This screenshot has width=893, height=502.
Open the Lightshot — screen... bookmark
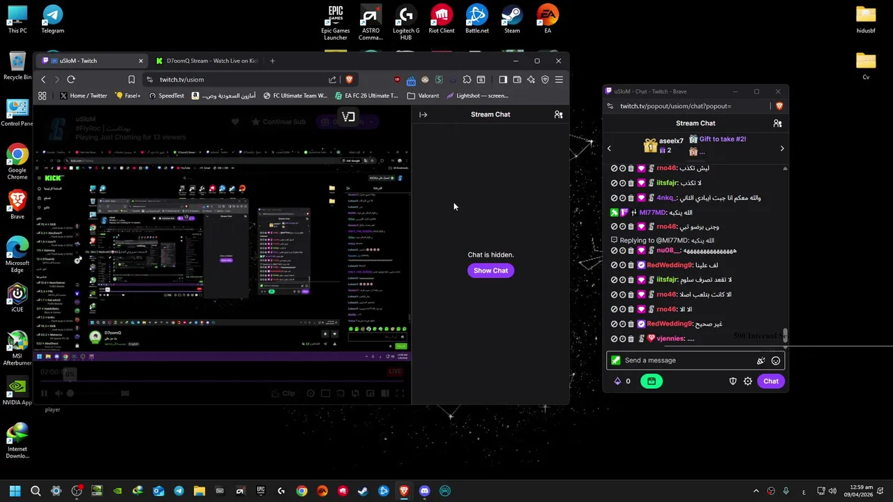(x=477, y=96)
